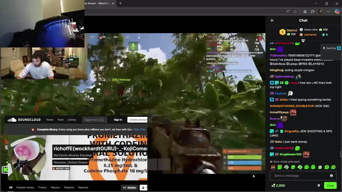Add page to favorites star icon

click(x=295, y=11)
